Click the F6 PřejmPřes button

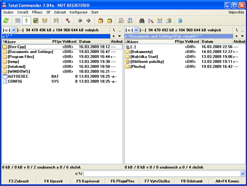[122, 181]
